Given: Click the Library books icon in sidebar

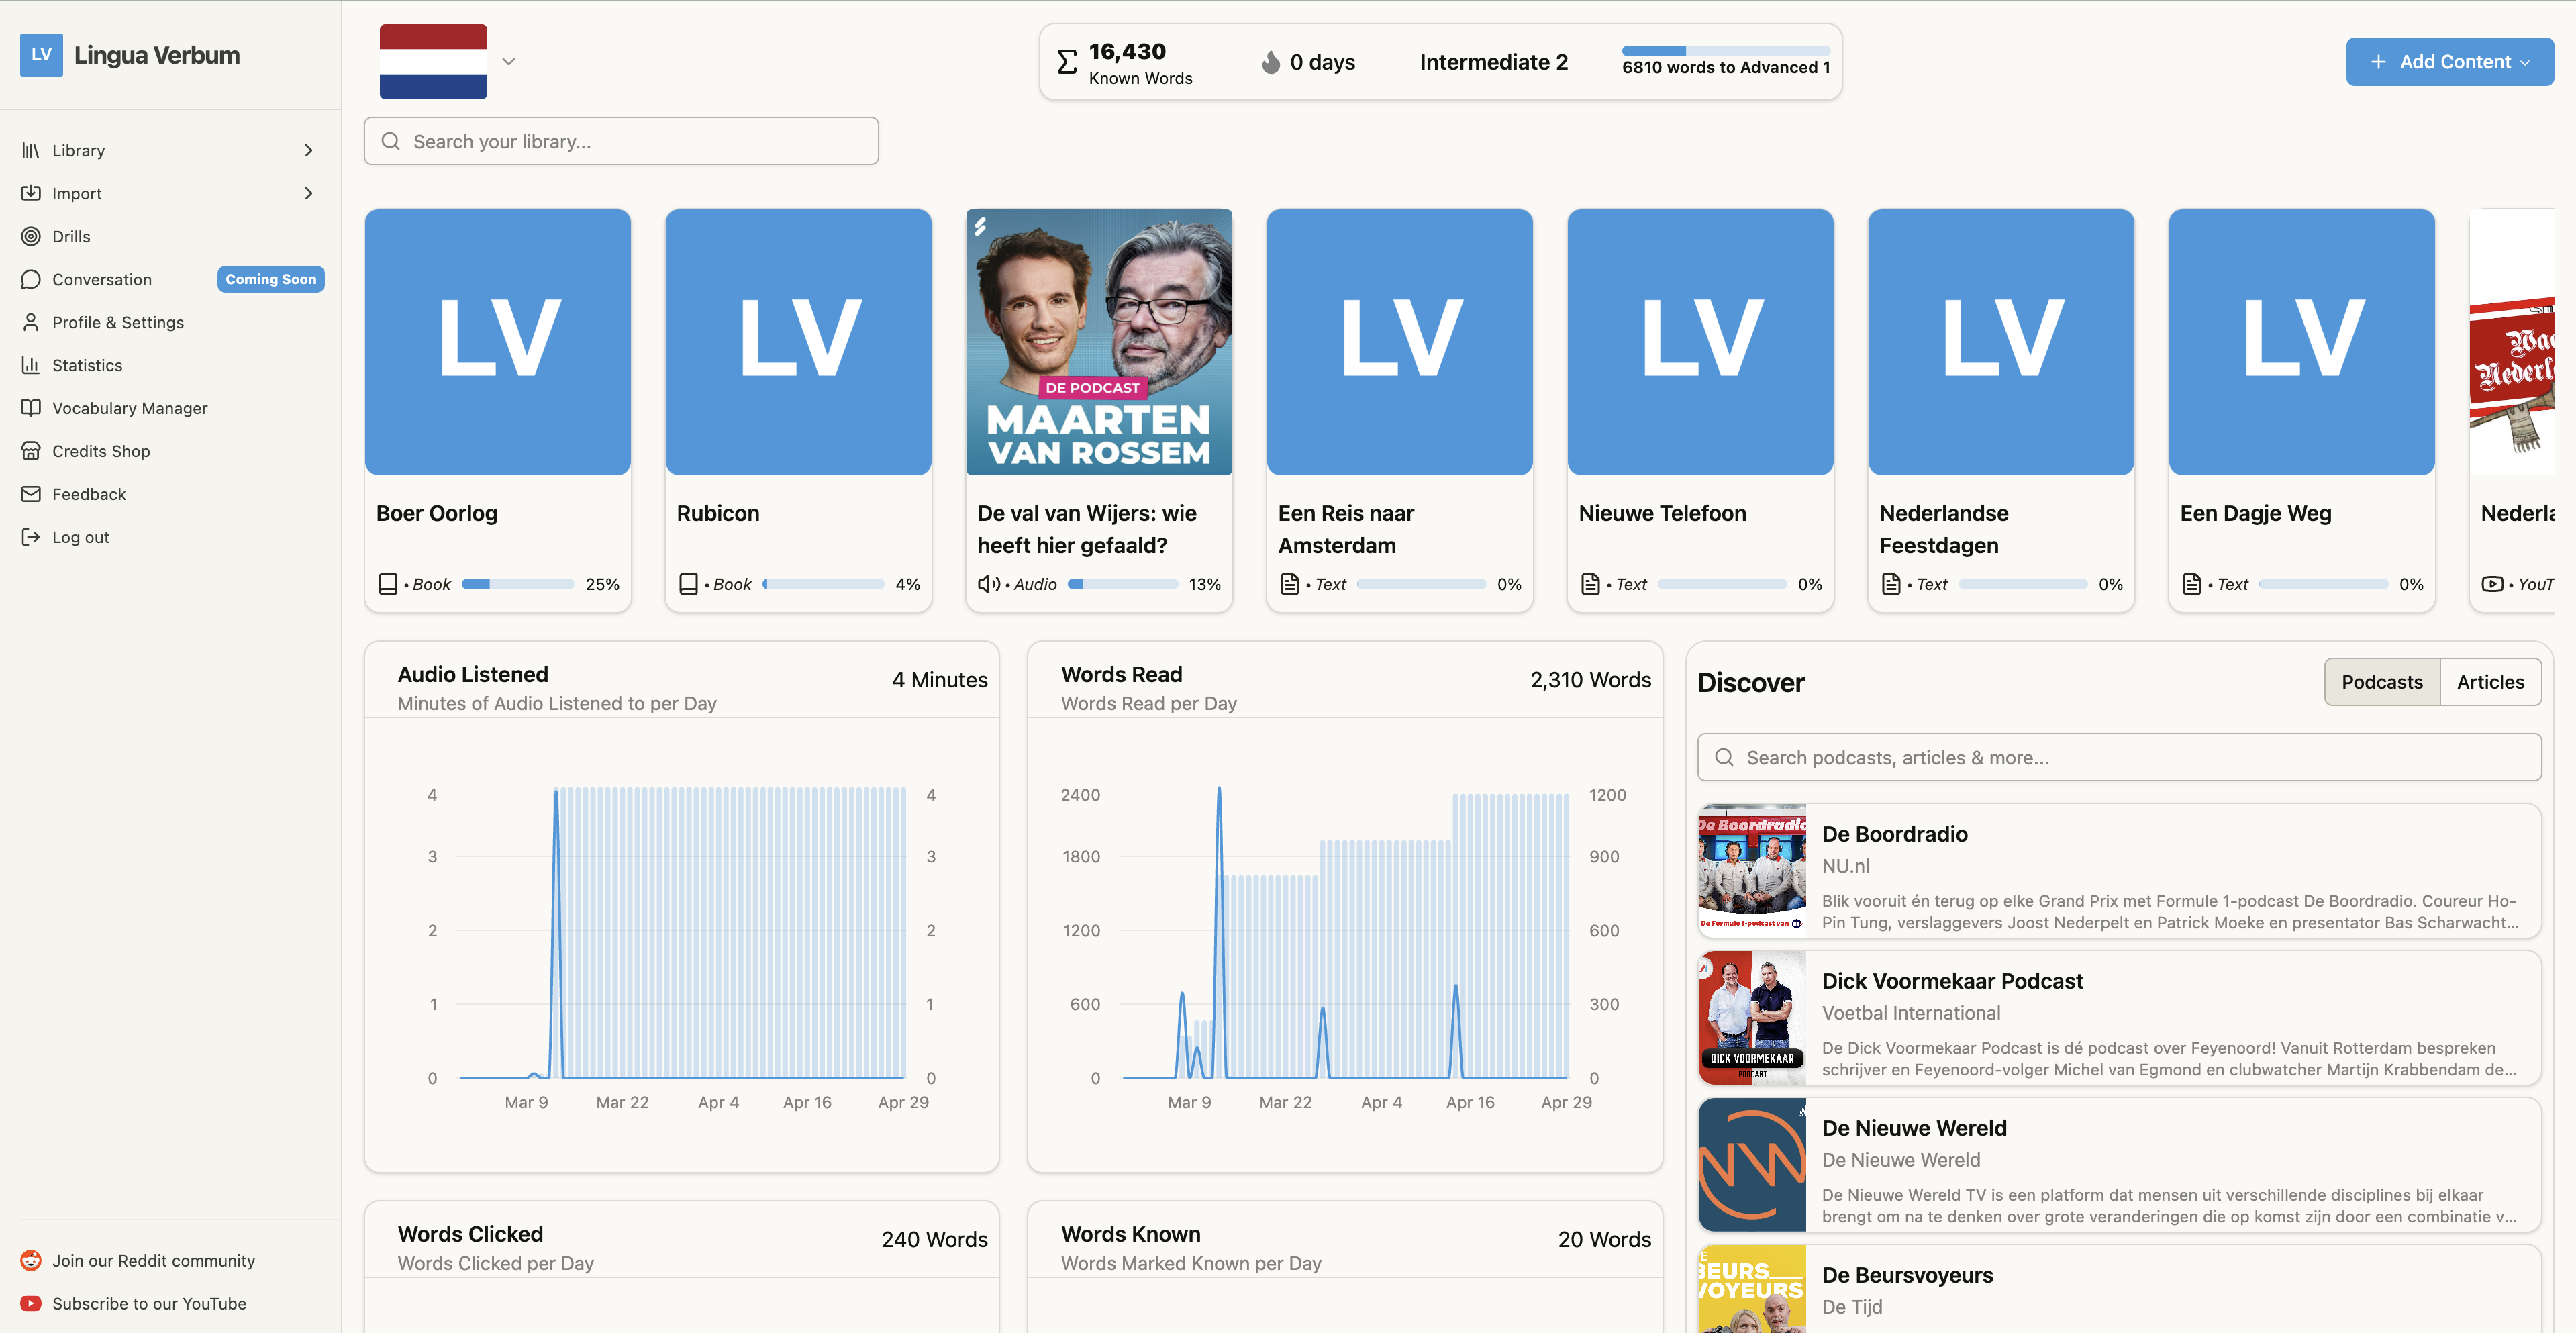Looking at the screenshot, I should coord(31,150).
